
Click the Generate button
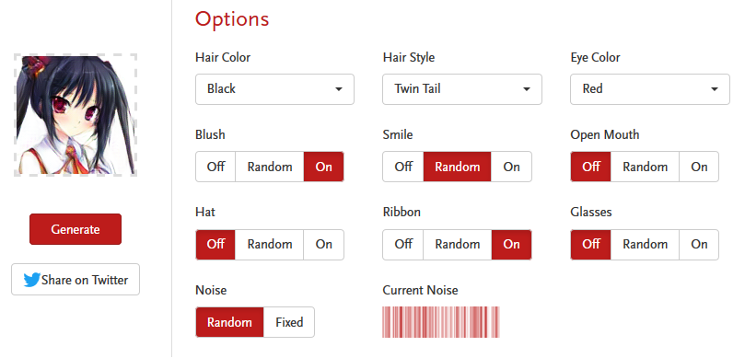click(x=76, y=229)
